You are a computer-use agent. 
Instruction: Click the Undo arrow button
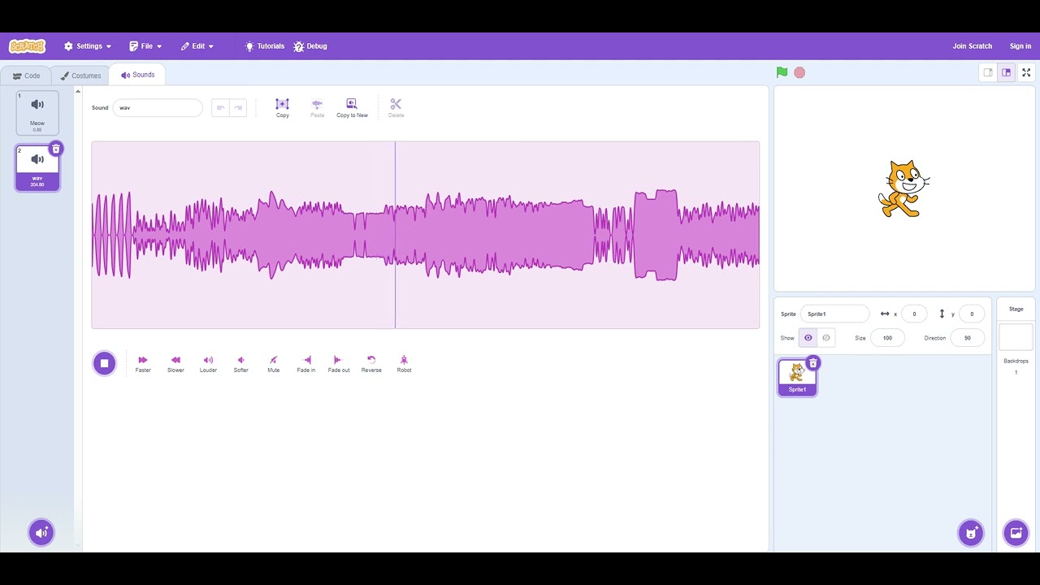pyautogui.click(x=220, y=107)
